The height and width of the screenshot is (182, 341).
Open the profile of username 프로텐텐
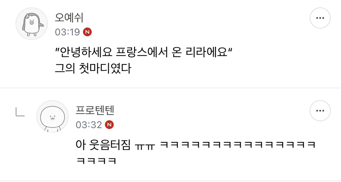click(x=95, y=110)
